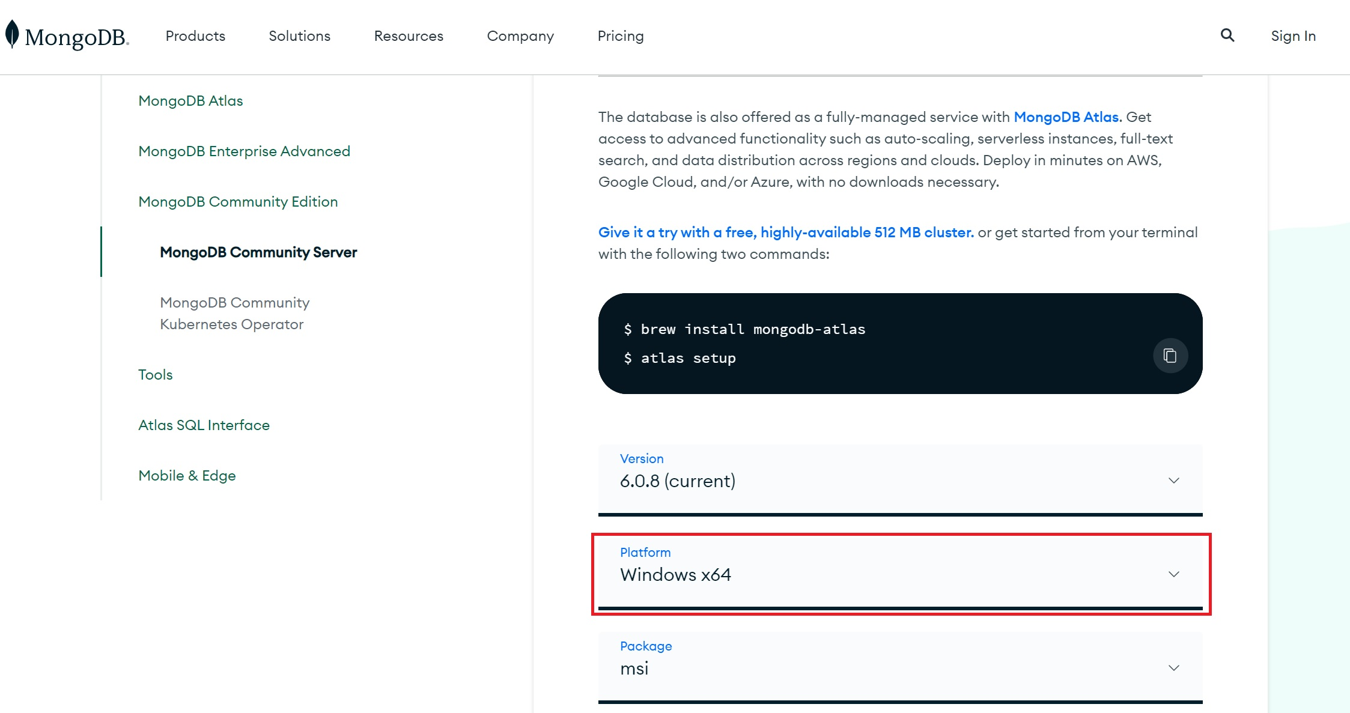This screenshot has width=1350, height=713.
Task: Open the Tools sidebar section
Action: pyautogui.click(x=155, y=375)
